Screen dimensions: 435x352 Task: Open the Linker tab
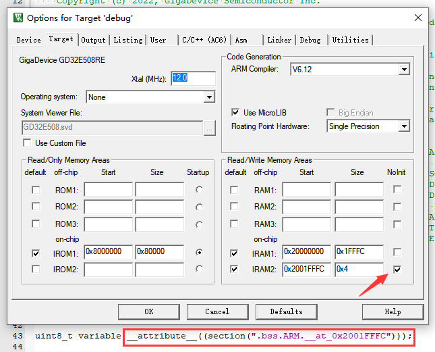point(279,41)
